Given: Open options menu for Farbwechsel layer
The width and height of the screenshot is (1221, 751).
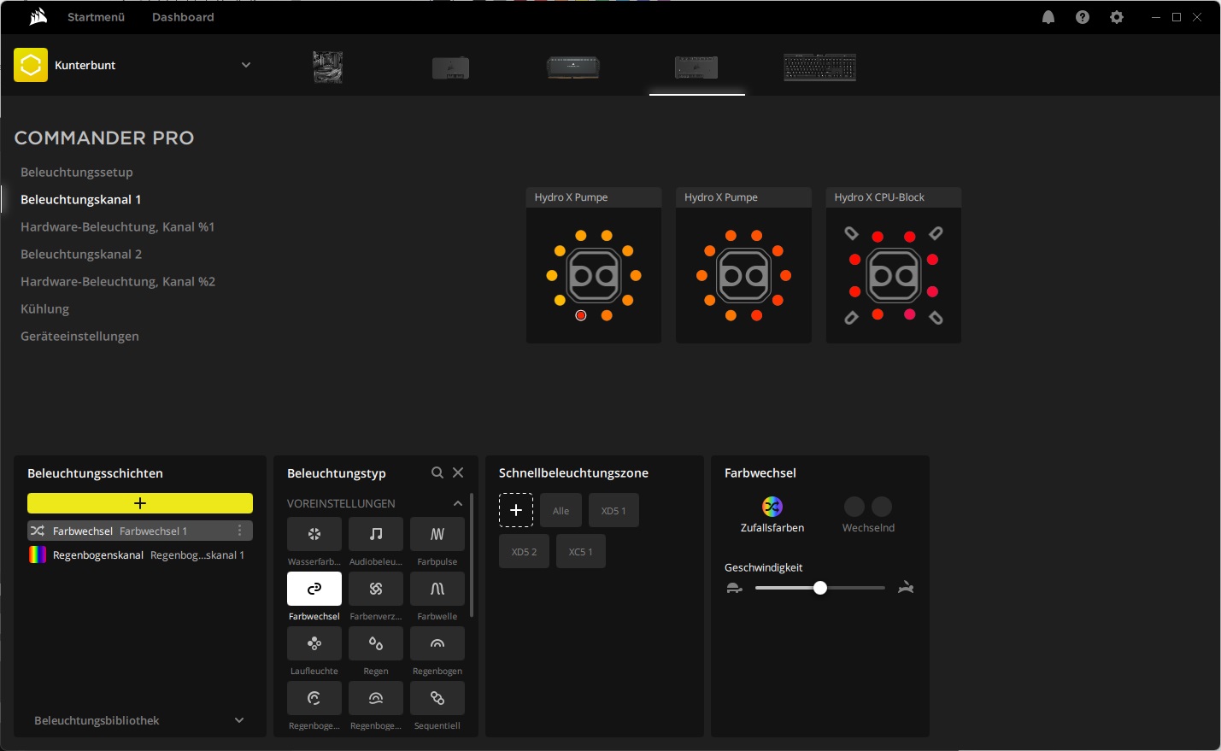Looking at the screenshot, I should (x=240, y=531).
